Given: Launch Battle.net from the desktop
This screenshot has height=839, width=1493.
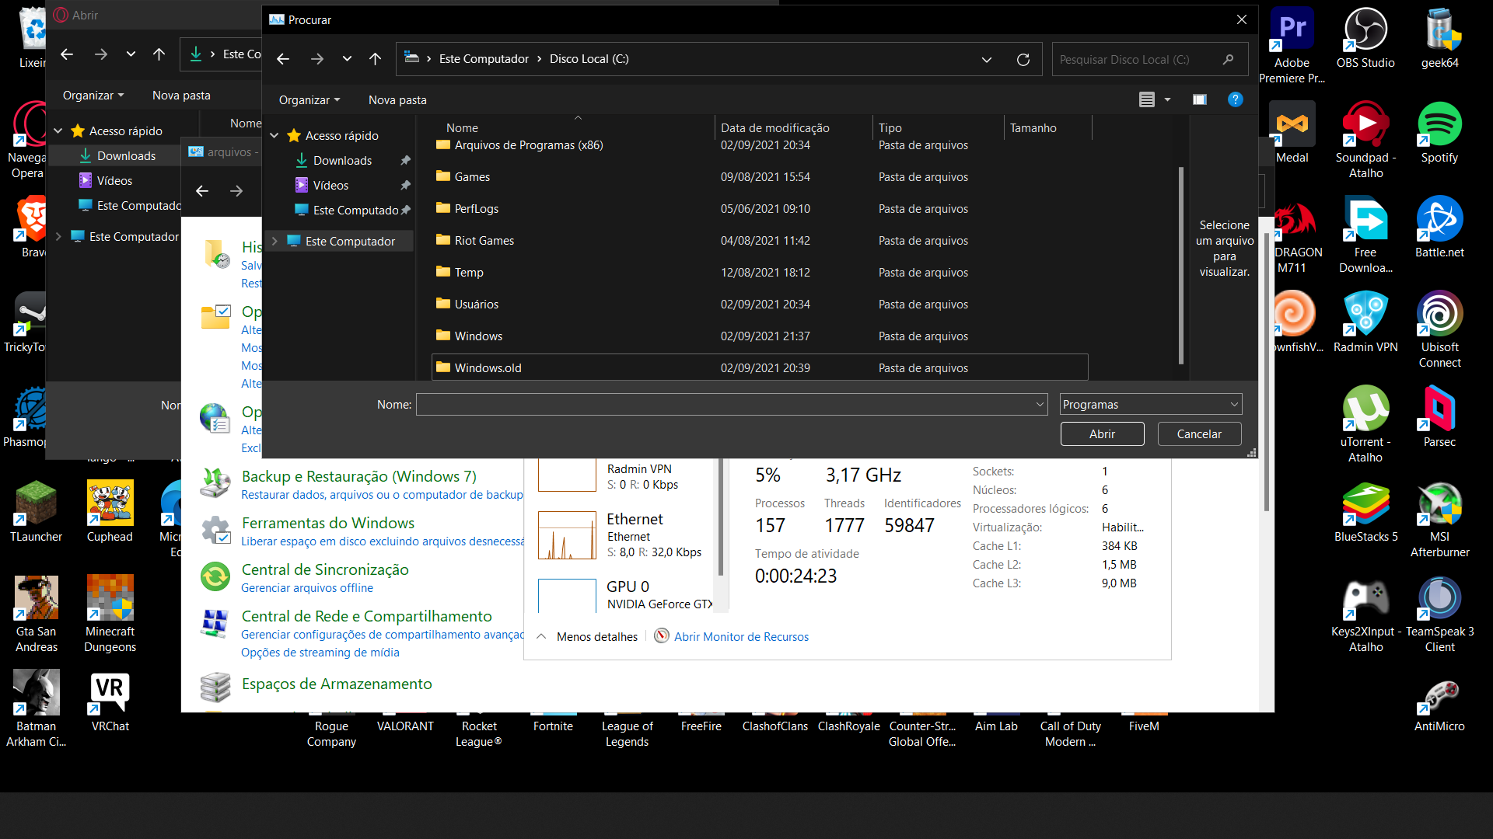Looking at the screenshot, I should (x=1439, y=228).
